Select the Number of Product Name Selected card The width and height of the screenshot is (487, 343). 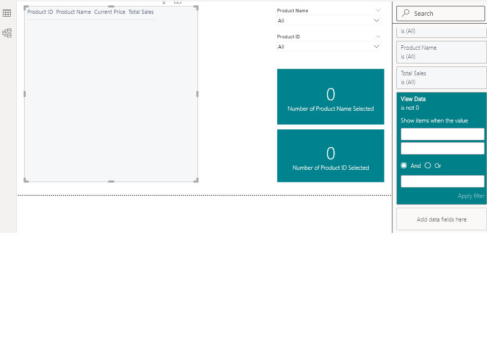(x=330, y=96)
